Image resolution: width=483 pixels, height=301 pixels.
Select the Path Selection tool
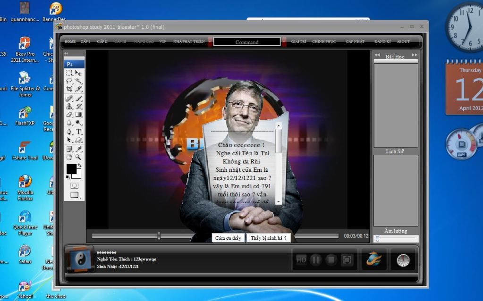tap(69, 140)
